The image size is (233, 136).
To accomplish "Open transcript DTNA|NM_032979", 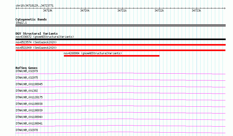I will coord(27,71).
